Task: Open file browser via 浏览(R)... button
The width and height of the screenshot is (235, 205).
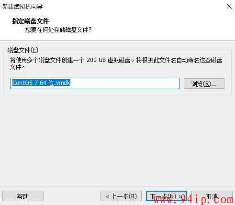Action: click(x=204, y=83)
